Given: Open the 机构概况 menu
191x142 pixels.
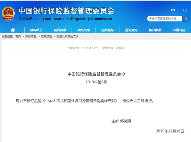Looking at the screenshot, I should point(36,30).
